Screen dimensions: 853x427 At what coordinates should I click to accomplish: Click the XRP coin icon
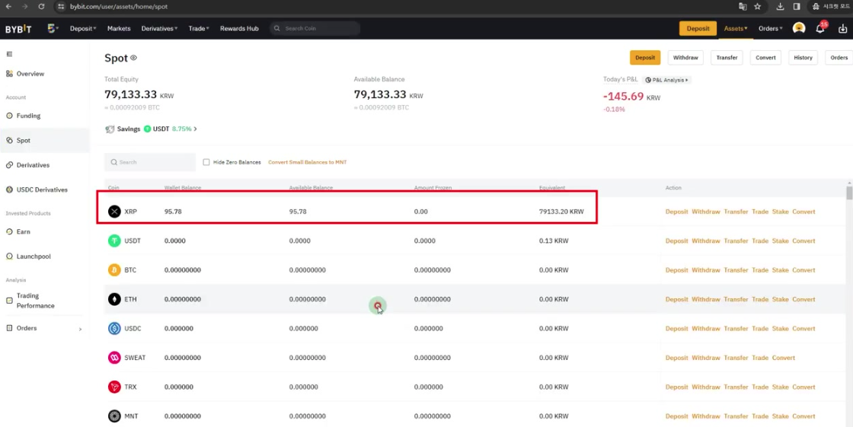coord(114,212)
